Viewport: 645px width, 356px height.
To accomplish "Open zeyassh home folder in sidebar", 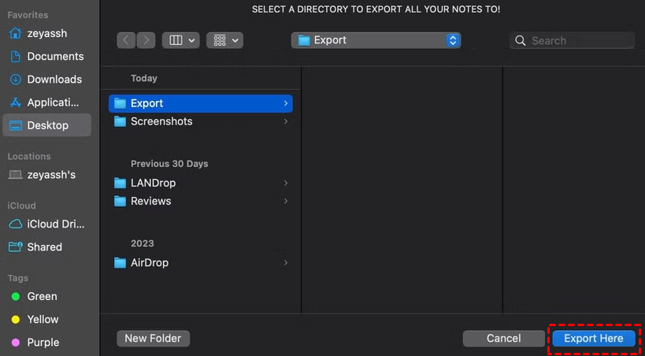I will click(x=47, y=34).
